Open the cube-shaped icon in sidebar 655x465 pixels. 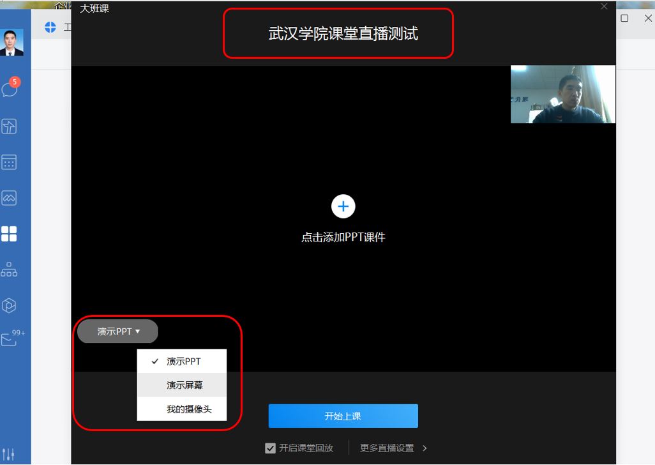click(x=9, y=305)
